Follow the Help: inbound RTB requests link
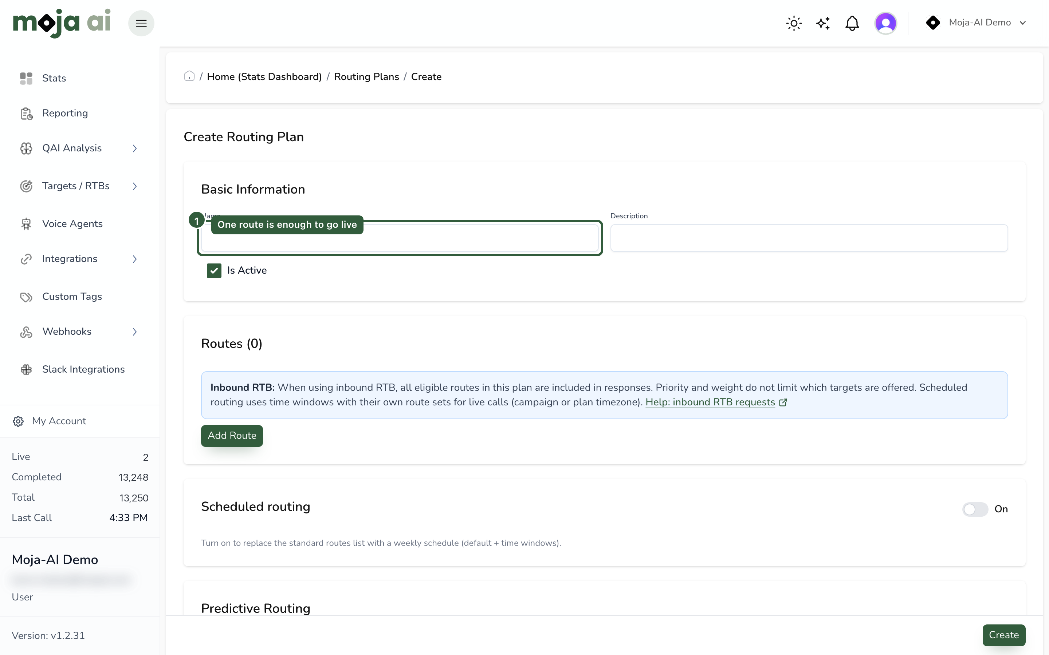The image size is (1049, 655). 710,402
